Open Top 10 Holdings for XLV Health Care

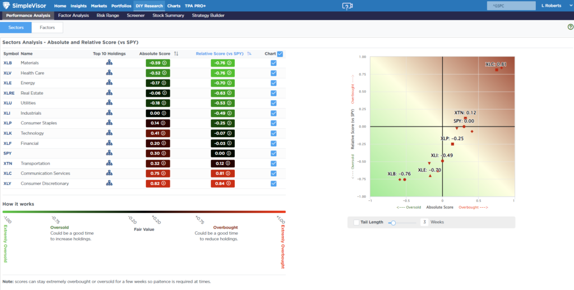coord(109,73)
